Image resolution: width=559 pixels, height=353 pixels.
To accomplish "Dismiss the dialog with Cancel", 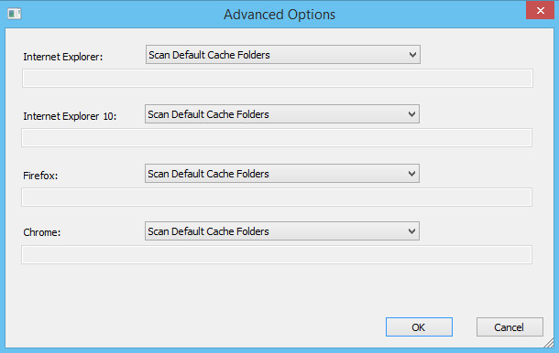I will (x=510, y=327).
